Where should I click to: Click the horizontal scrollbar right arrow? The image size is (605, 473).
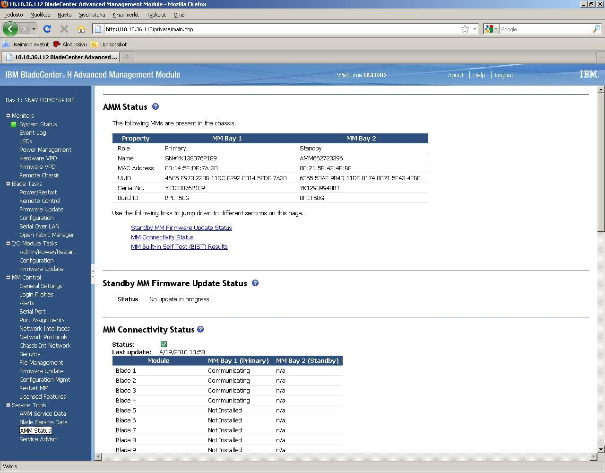pos(593,457)
